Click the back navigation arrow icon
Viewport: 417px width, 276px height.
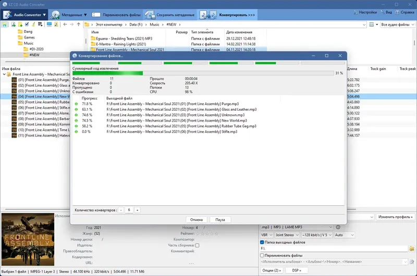coord(65,24)
